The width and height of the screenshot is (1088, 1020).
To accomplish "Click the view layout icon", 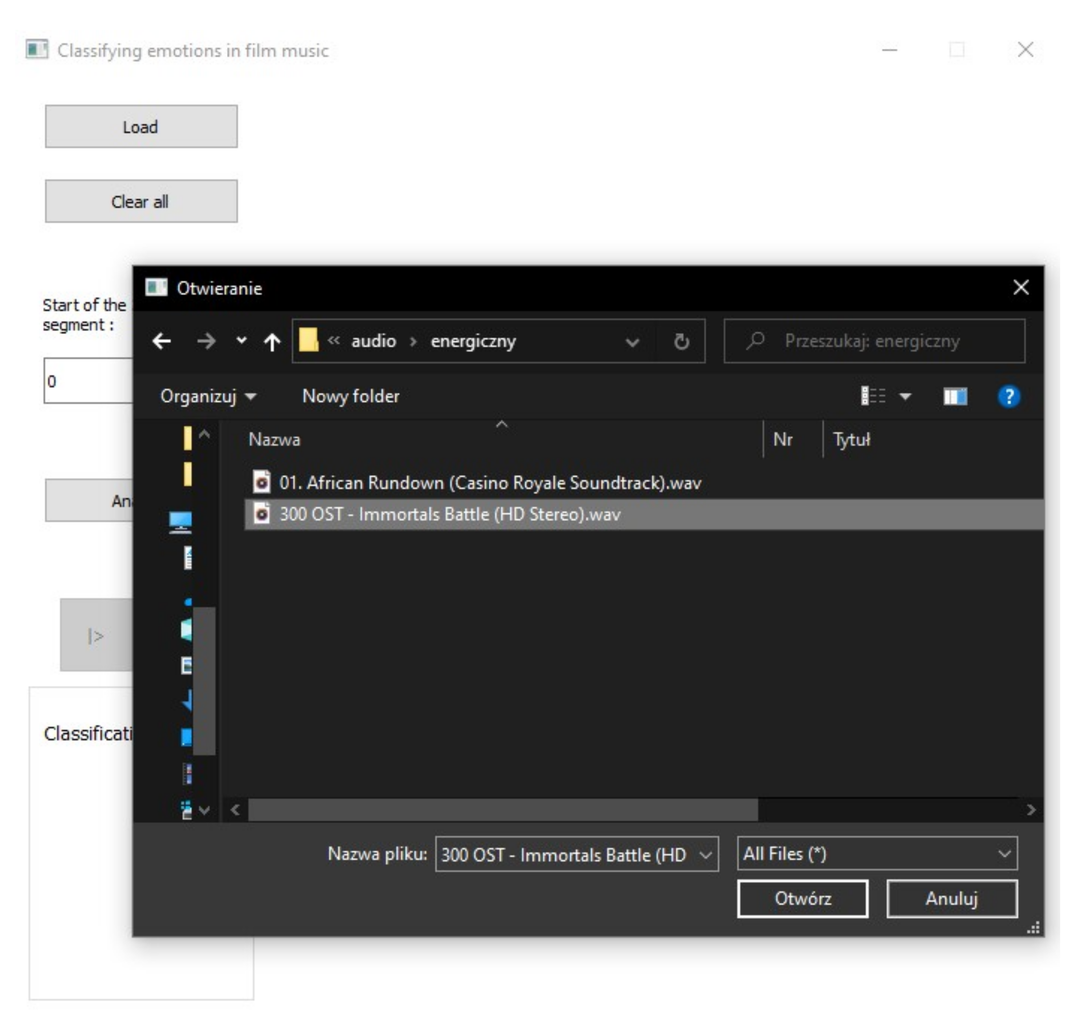I will pyautogui.click(x=873, y=395).
